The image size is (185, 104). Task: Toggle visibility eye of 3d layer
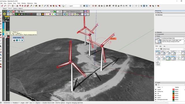[156, 94]
